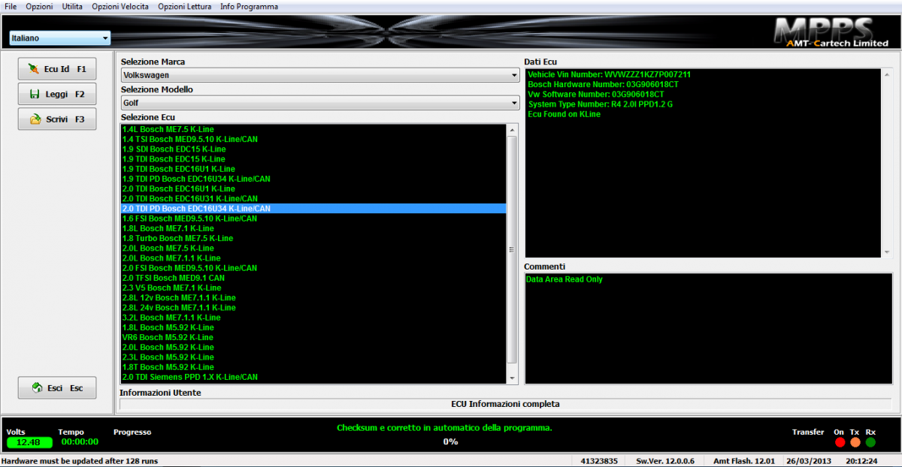Click the ECU list scrollbar down arrow
Viewport: 902px width, 467px height.
[x=513, y=378]
